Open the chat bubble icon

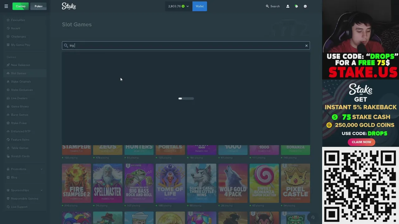click(x=305, y=6)
